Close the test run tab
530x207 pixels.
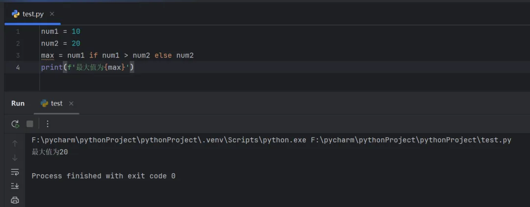71,103
